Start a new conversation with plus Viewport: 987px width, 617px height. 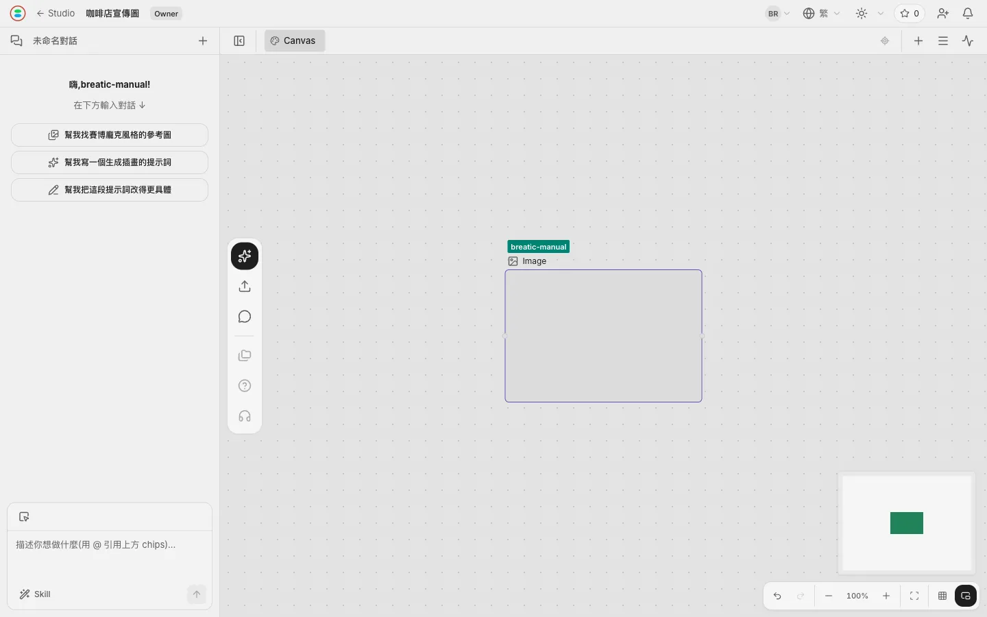tap(203, 40)
